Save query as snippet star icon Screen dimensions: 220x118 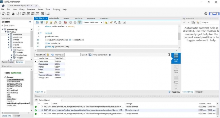[106, 23]
